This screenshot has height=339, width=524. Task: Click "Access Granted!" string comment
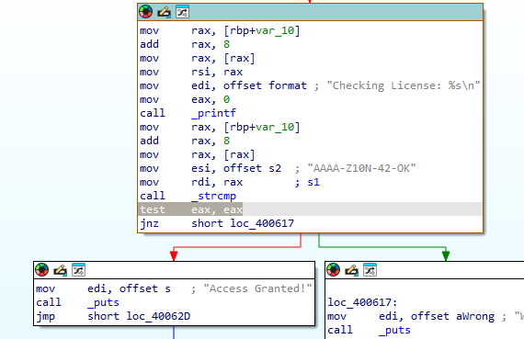tap(257, 288)
